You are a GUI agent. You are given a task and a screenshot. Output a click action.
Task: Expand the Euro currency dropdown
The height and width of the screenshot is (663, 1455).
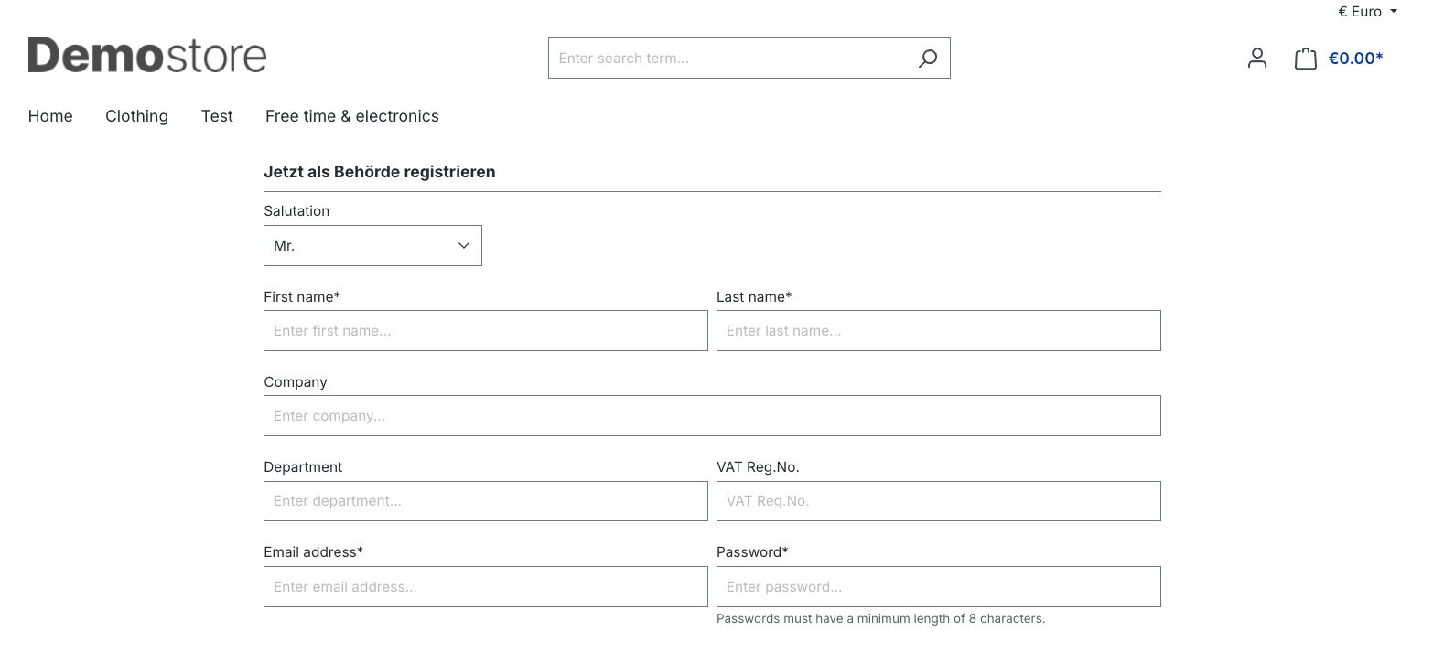[1367, 12]
